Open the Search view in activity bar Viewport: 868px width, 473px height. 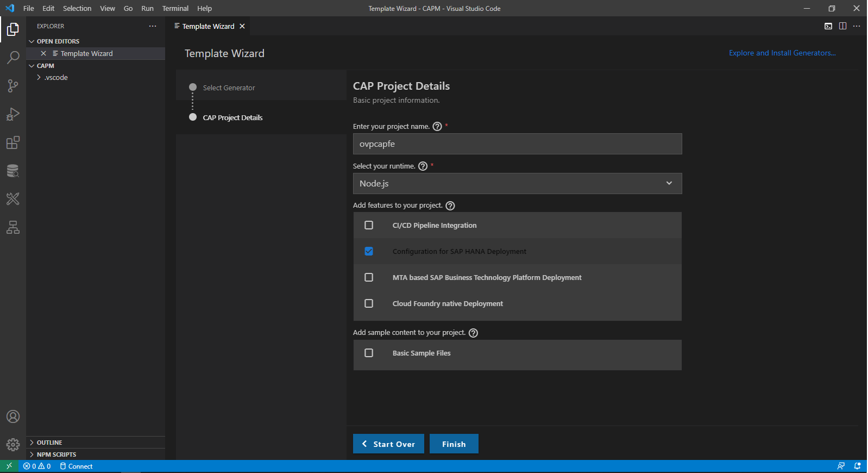point(13,58)
